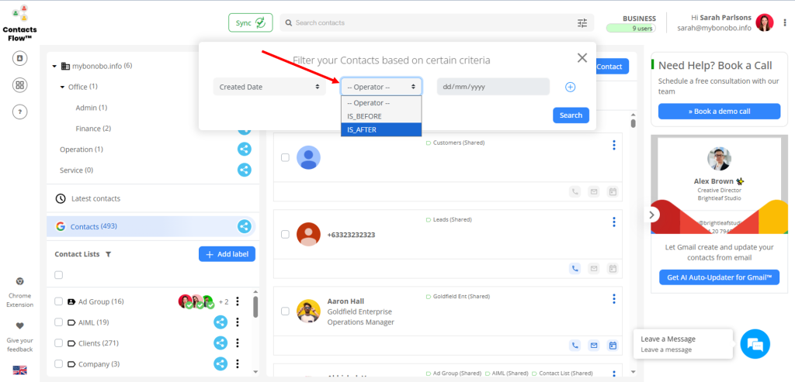Screen dimensions: 795x382
Task: Select Aaron Hall contact checkbox
Action: [x=285, y=311]
